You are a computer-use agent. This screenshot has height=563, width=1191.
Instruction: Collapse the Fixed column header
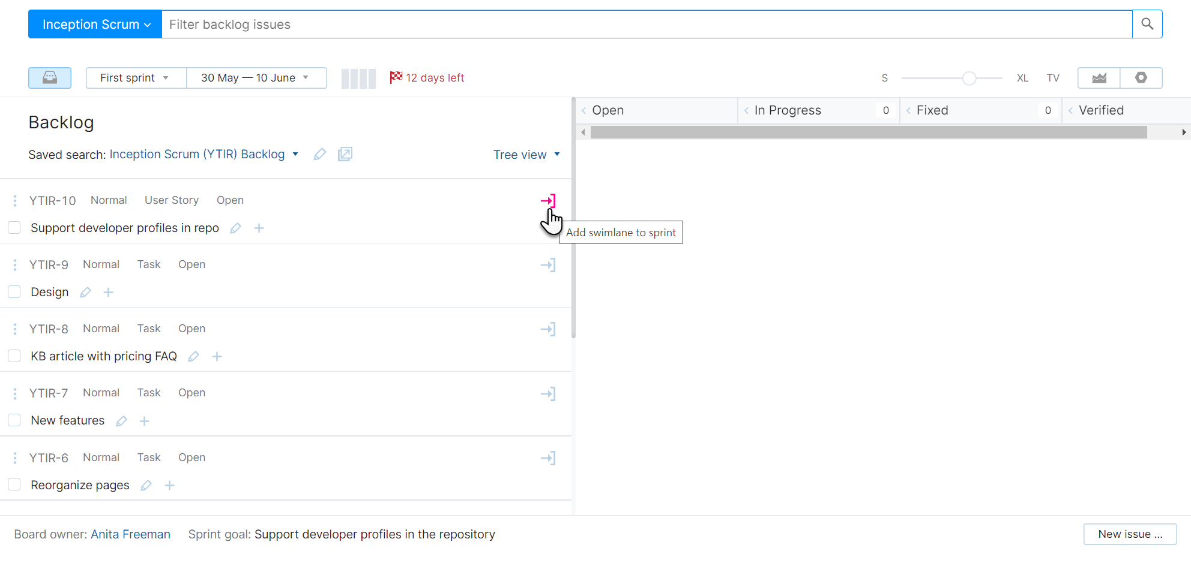(x=908, y=110)
